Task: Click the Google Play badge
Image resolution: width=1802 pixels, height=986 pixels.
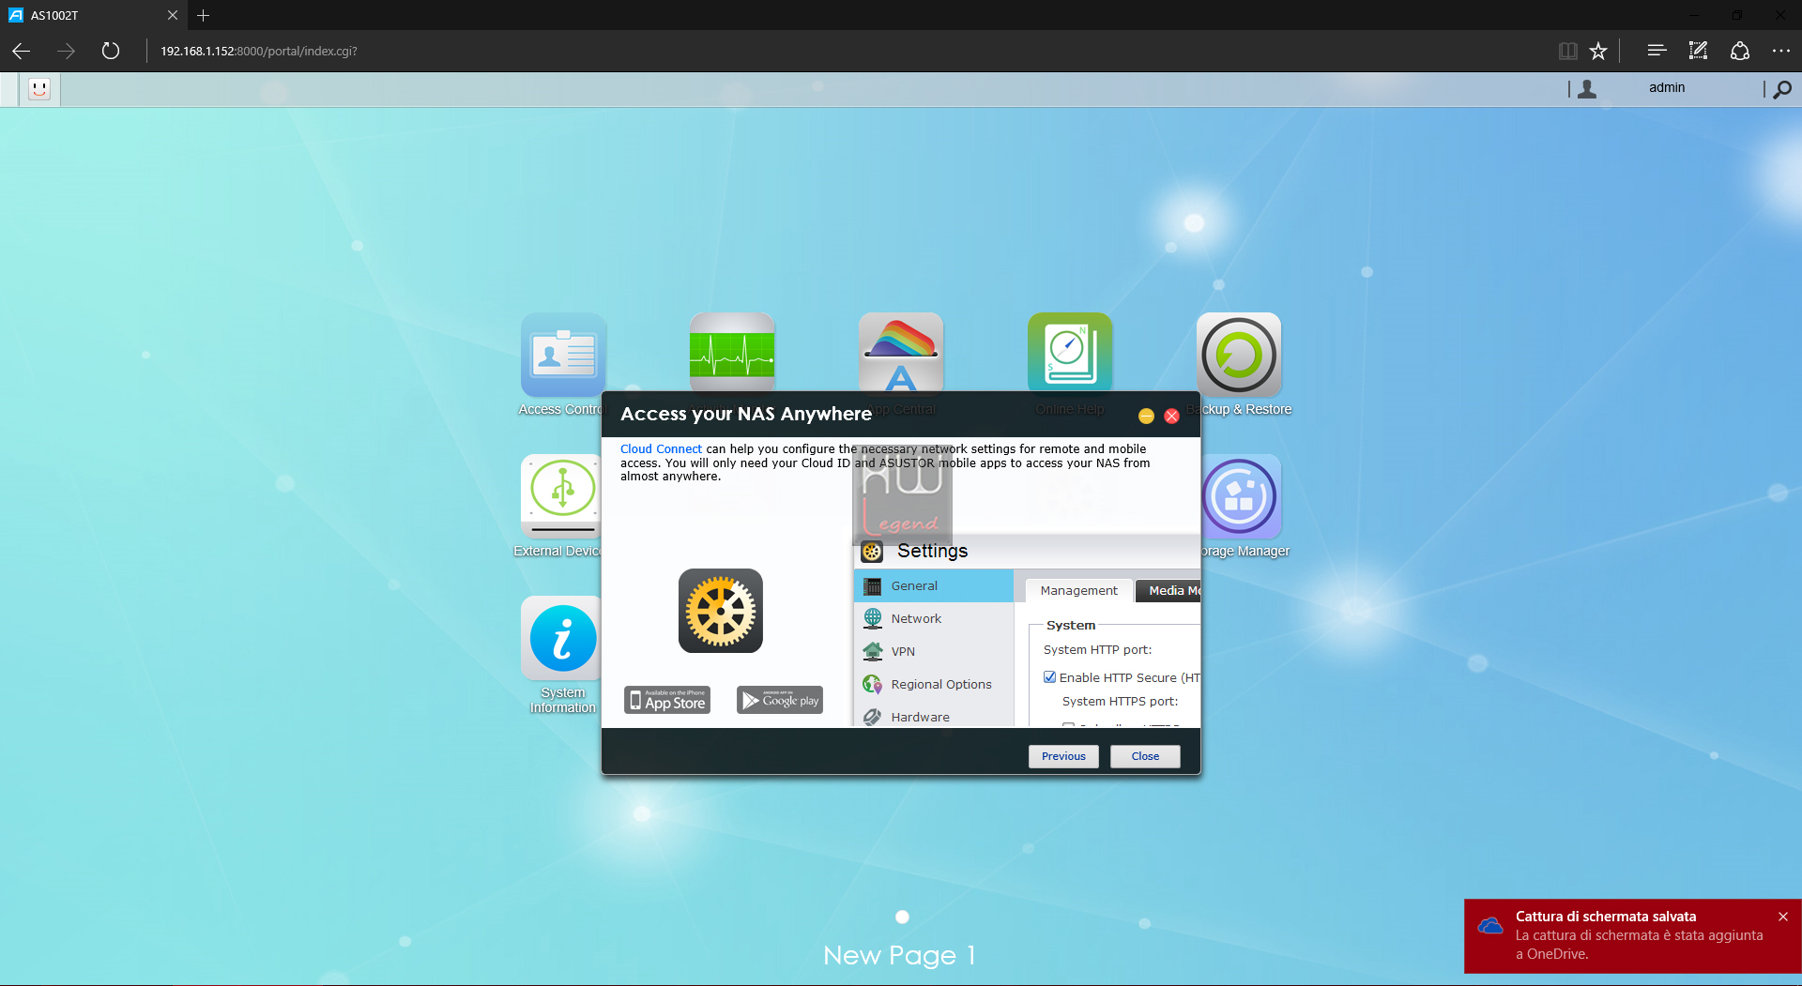Action: point(780,700)
